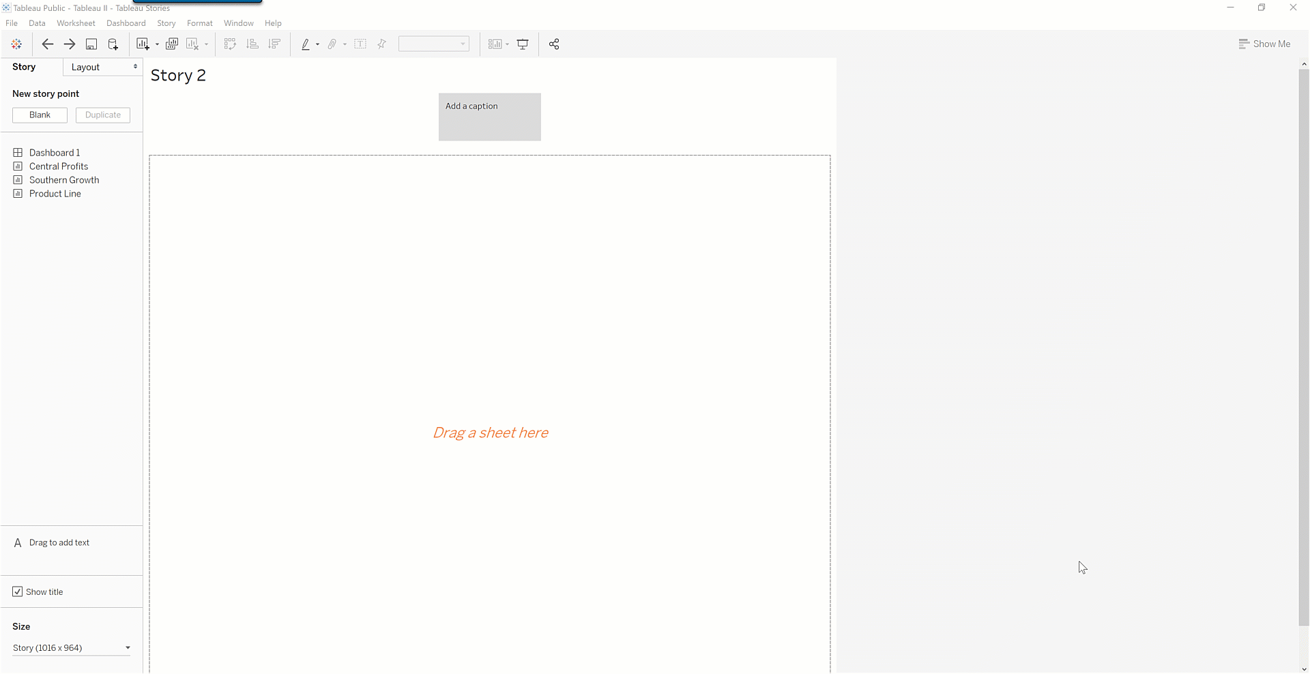Click the Share icon in toolbar

click(554, 44)
